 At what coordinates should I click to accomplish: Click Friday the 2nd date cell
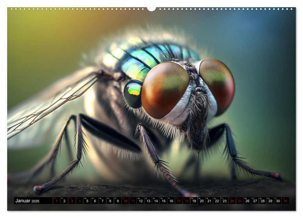pos(64,201)
